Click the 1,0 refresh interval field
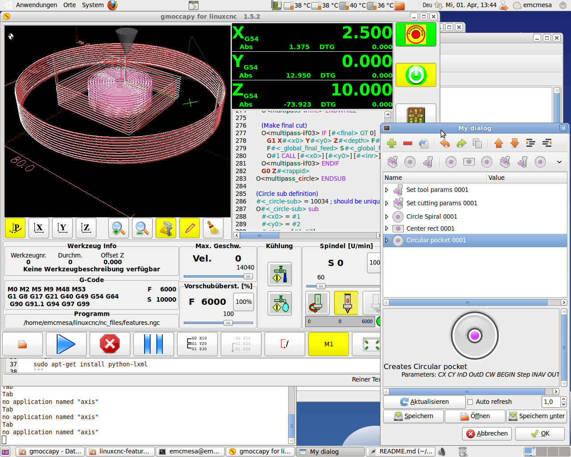 coord(551,402)
